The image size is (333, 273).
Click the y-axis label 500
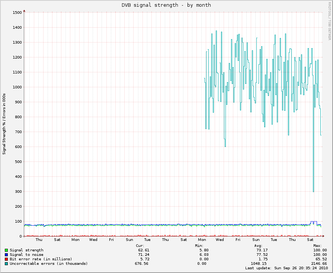[18, 161]
